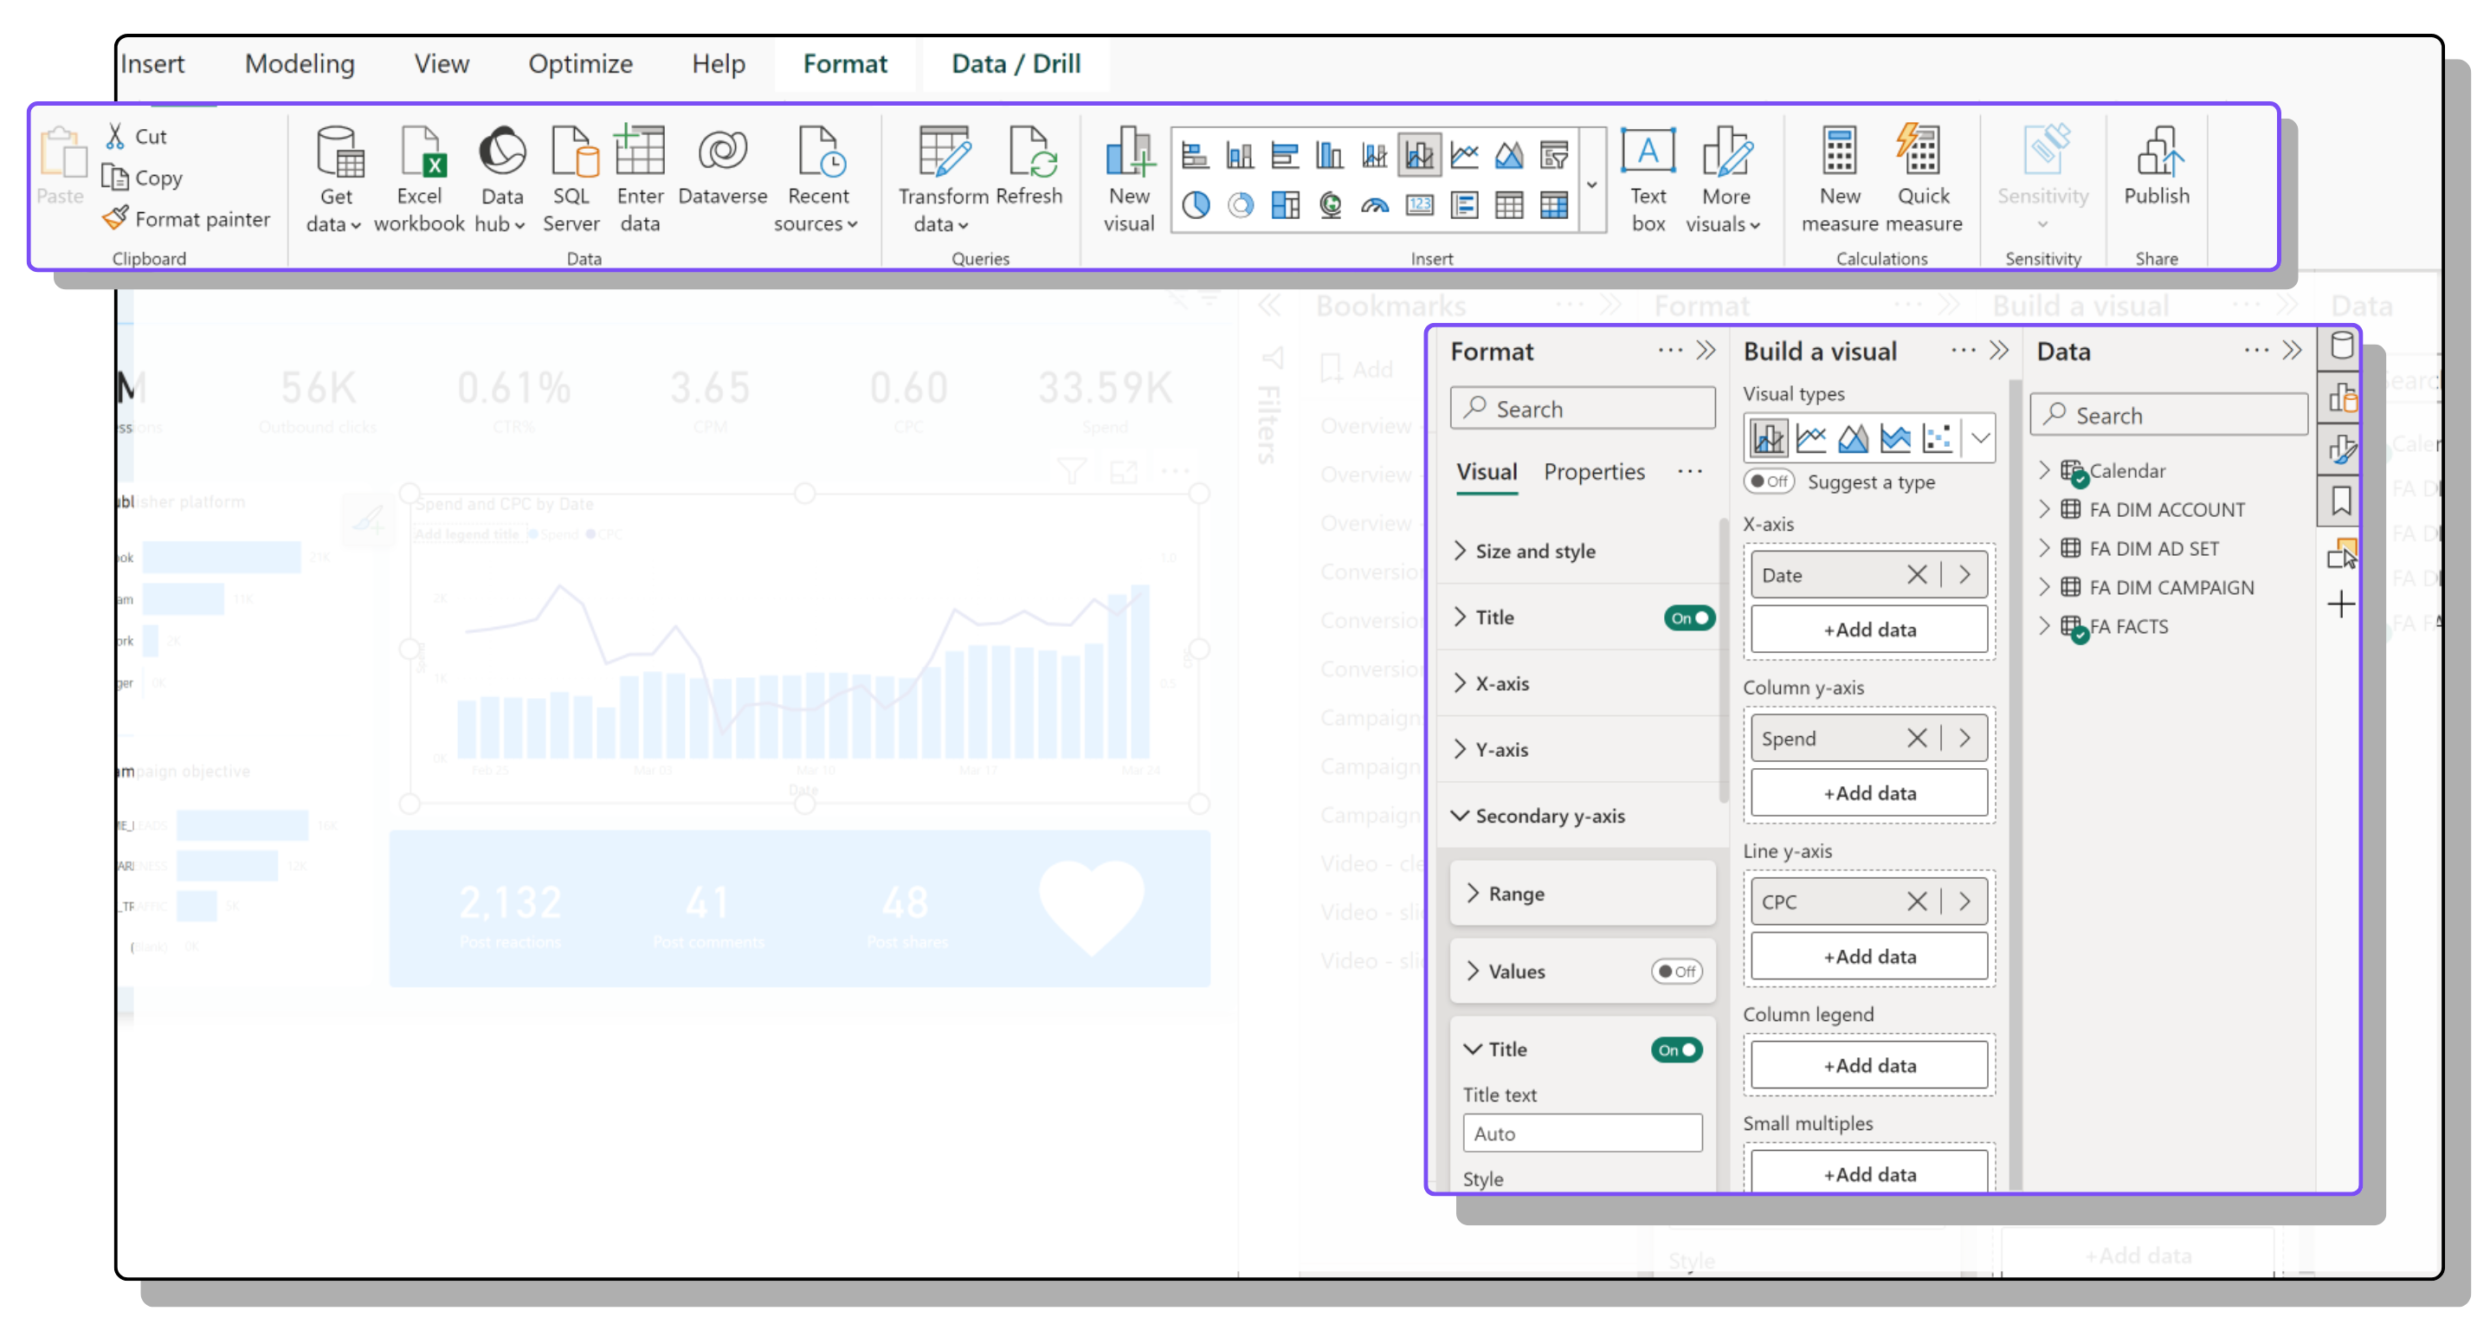Open the Modeling ribbon tab

point(300,64)
